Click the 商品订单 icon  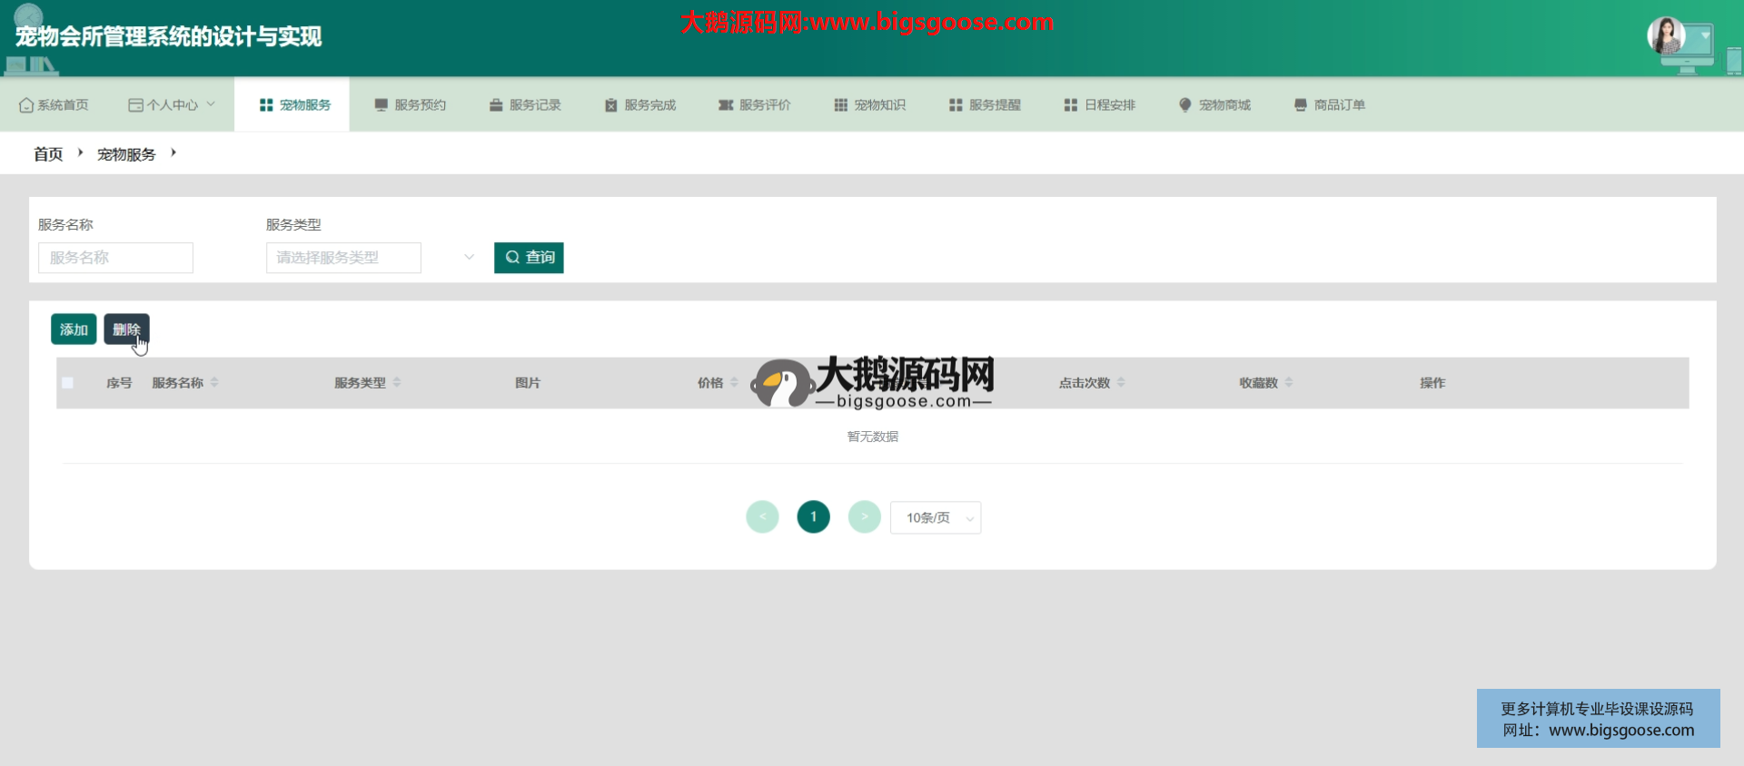(1300, 105)
